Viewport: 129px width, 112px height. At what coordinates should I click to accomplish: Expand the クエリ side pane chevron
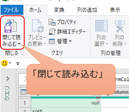pyautogui.click(x=8, y=79)
